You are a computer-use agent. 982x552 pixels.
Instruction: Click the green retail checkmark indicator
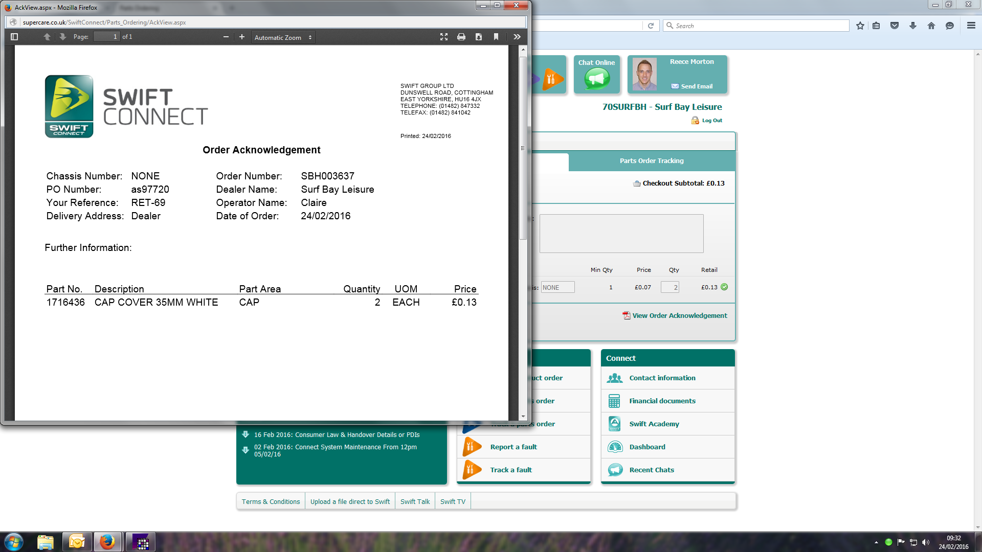[x=724, y=287]
